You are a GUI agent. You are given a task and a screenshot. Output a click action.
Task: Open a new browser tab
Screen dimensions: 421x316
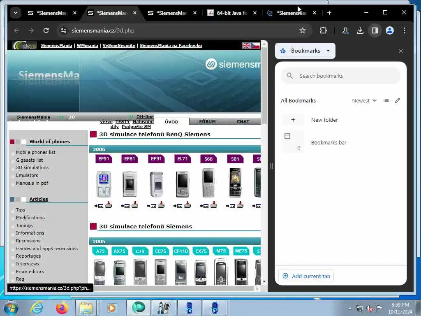coord(329,13)
